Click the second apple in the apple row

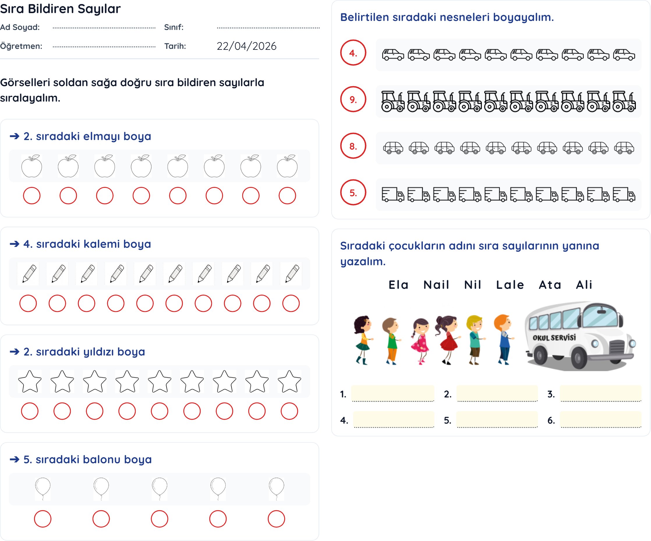[x=68, y=167]
